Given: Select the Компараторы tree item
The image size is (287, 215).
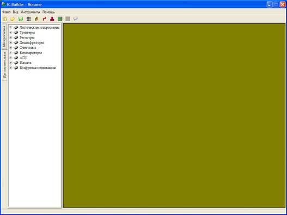Looking at the screenshot, I should (30, 53).
